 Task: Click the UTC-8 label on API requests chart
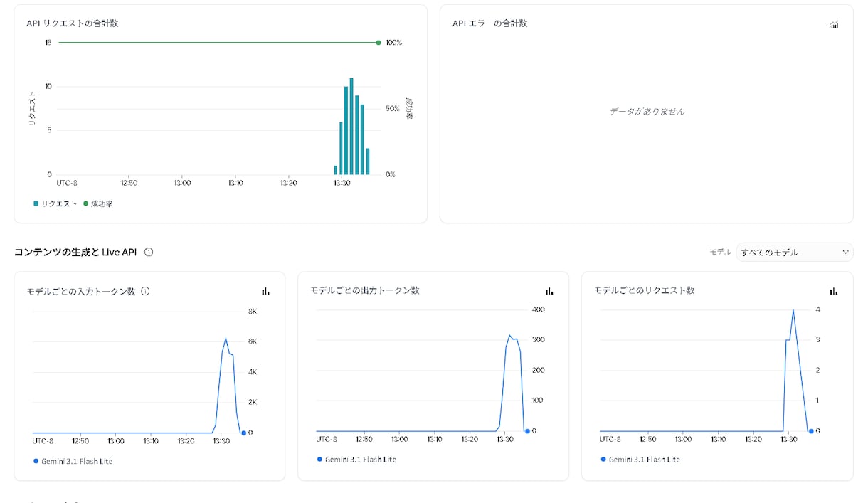point(67,183)
